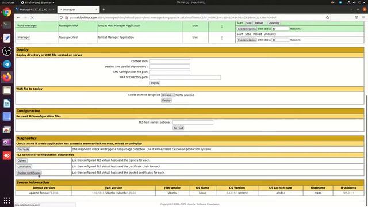
Task: Deploy the directory or WAR on server
Action: [155, 83]
